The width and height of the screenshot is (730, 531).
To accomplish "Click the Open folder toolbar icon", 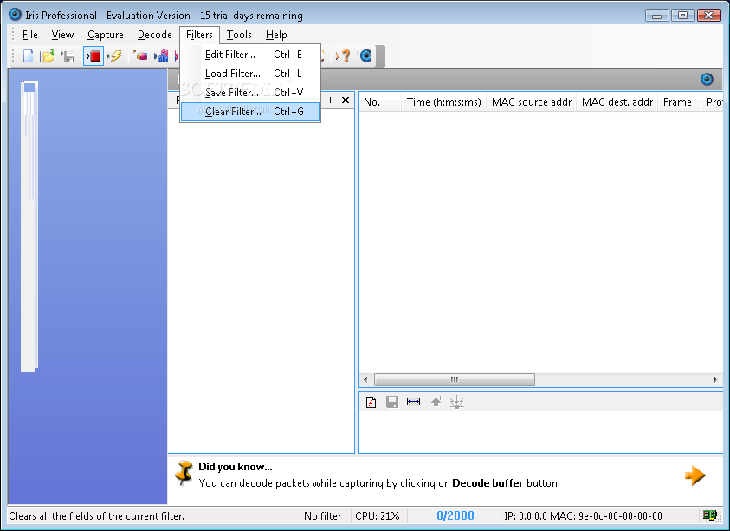I will pos(48,56).
